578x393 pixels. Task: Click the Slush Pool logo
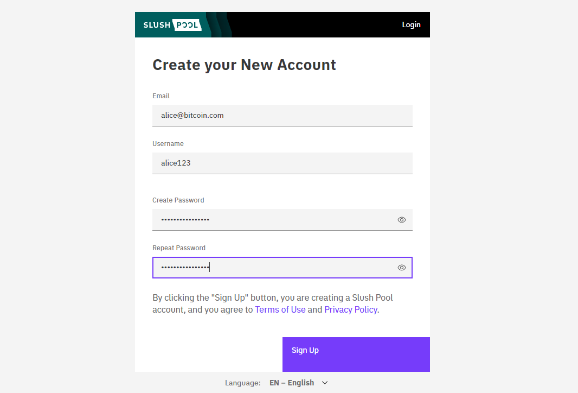172,25
